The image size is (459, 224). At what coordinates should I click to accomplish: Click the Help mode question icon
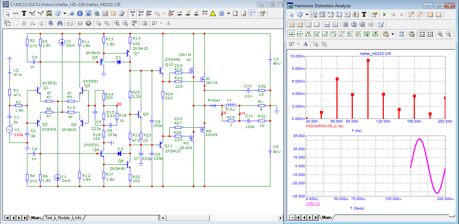pyautogui.click(x=88, y=13)
